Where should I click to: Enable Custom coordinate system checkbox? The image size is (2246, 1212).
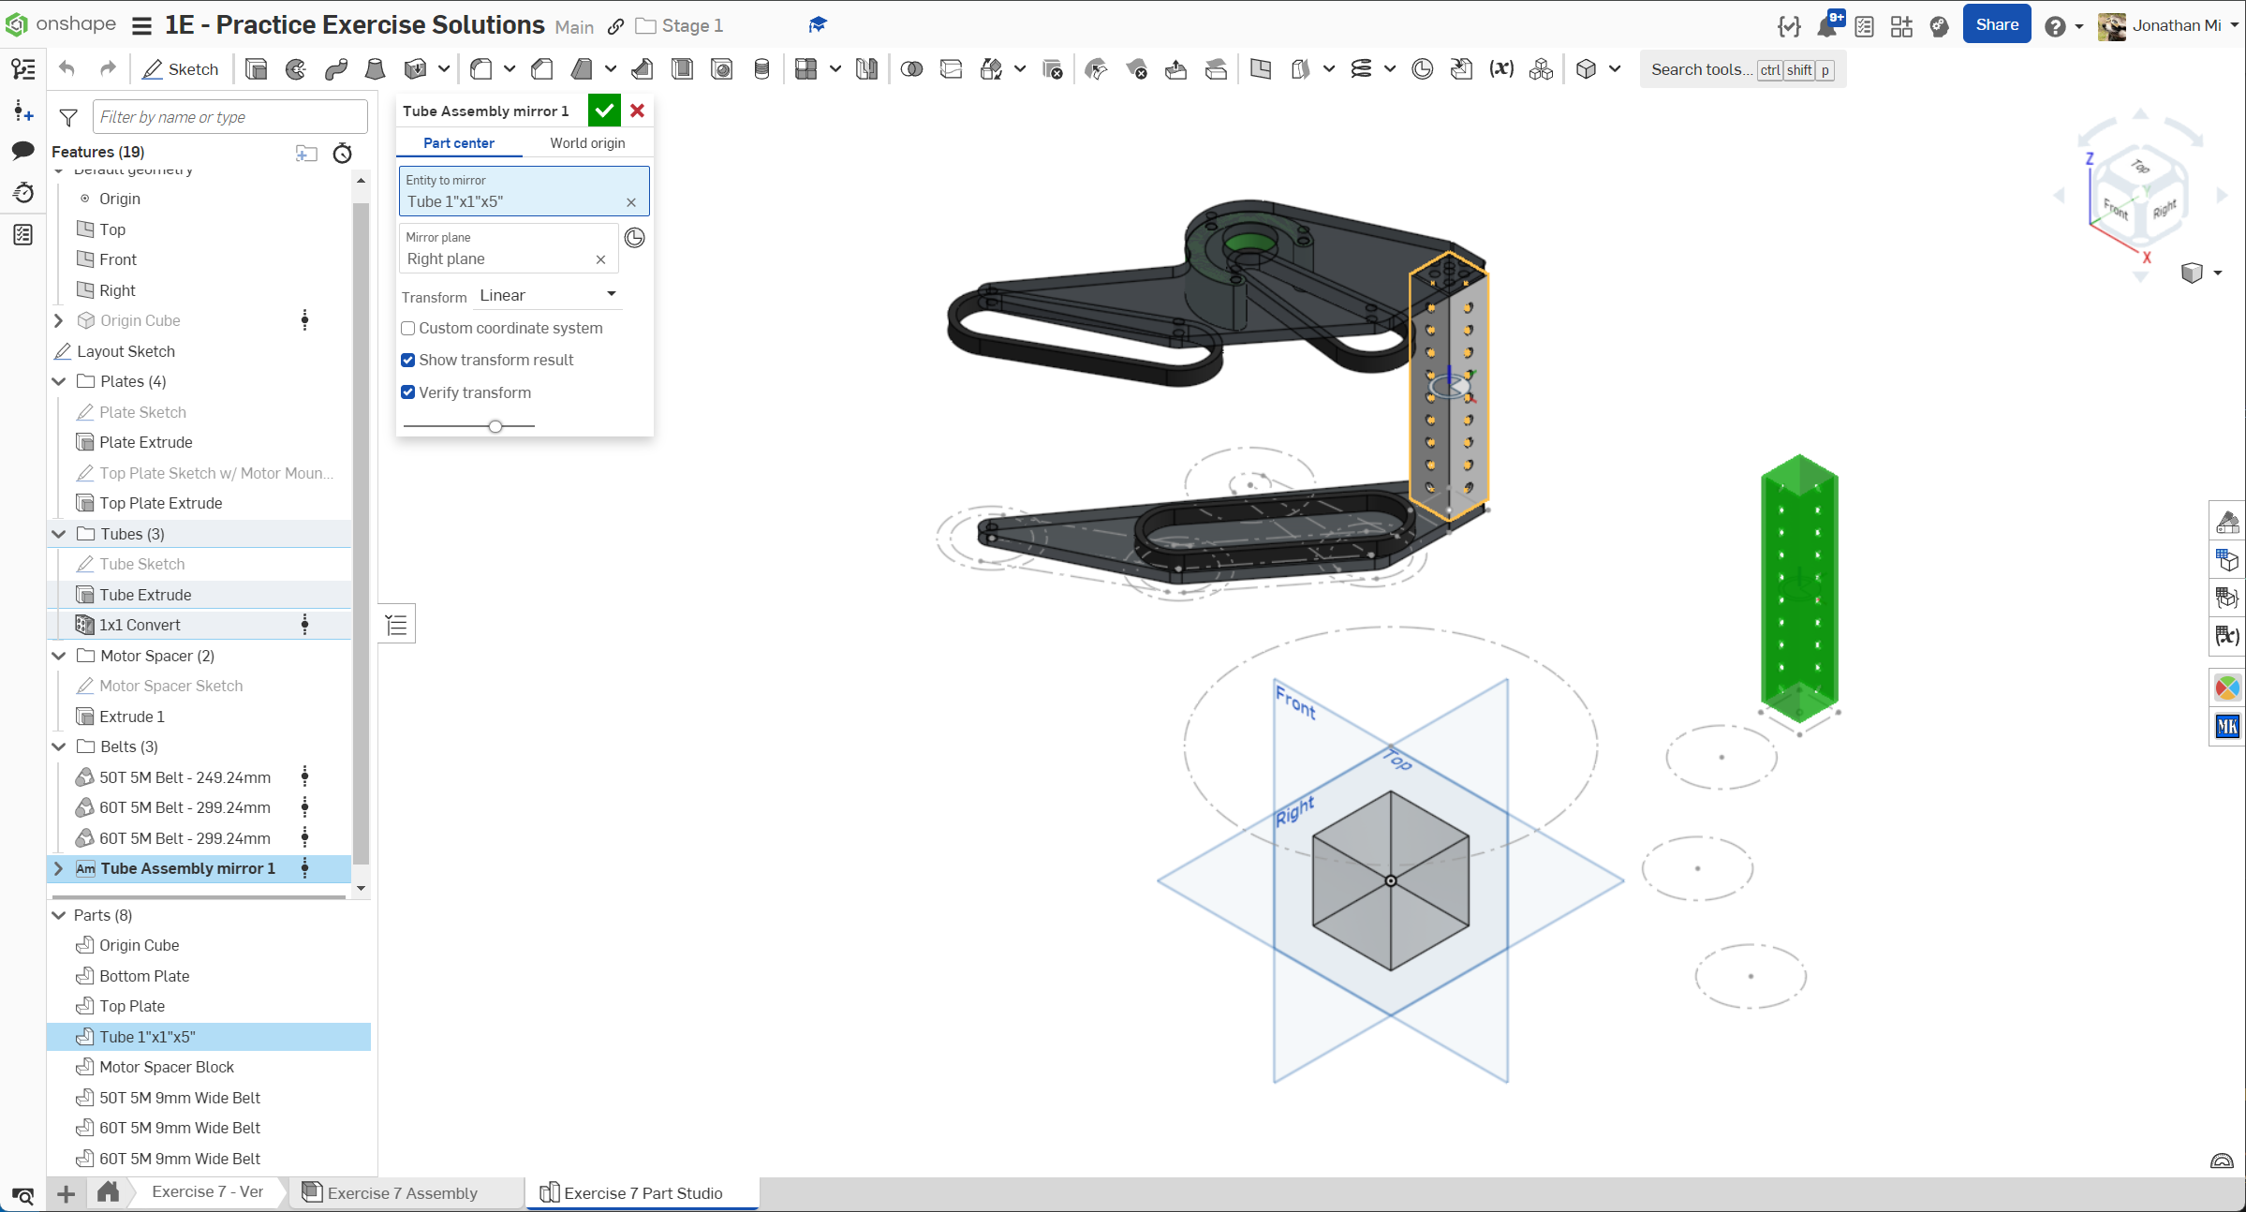(408, 329)
